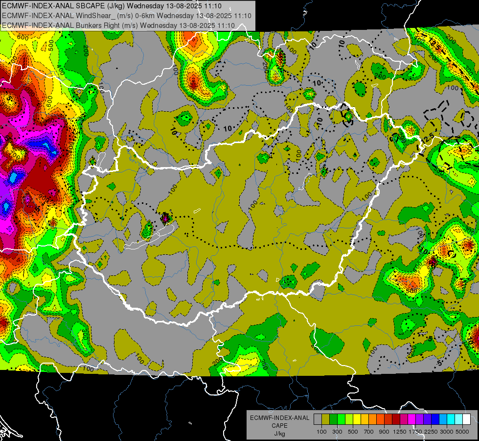
Task: Click the CAPE label in the legend
Action: point(279,426)
